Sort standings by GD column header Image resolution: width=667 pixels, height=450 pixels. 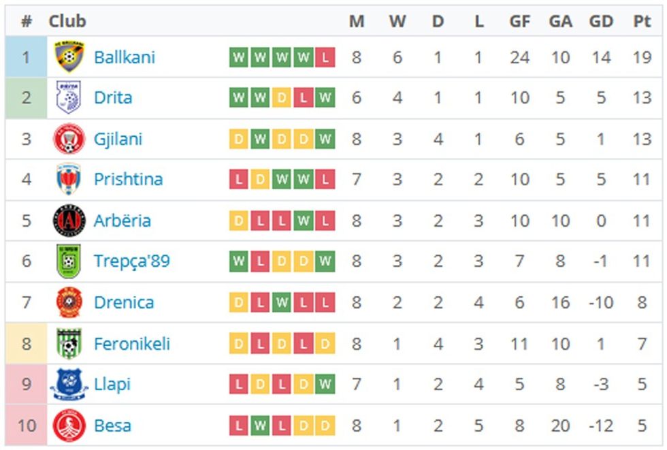(x=601, y=21)
